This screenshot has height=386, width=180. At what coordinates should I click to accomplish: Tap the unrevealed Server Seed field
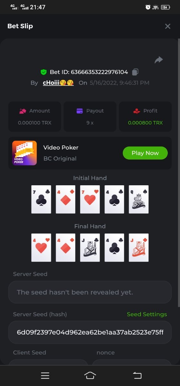pyautogui.click(x=90, y=292)
